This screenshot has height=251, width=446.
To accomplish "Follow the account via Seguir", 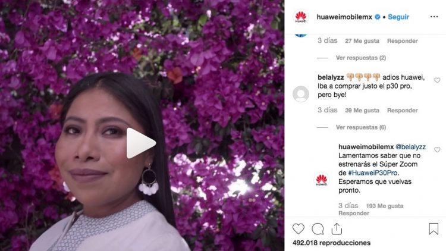I will [x=398, y=17].
